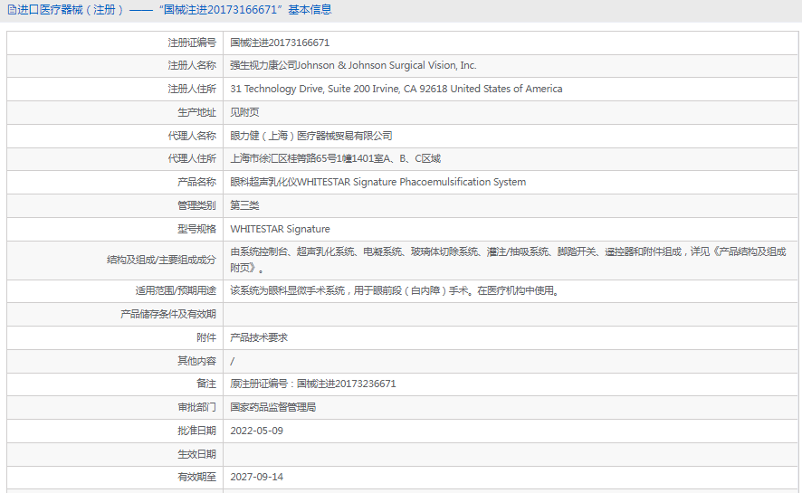The width and height of the screenshot is (802, 493).
Task: Click the 结构及组成/主要组成成分 label
Action: (161, 260)
